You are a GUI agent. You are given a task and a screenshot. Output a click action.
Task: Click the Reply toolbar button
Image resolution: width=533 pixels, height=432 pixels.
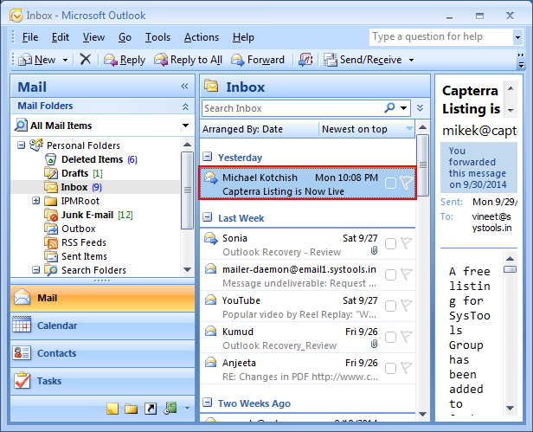(125, 60)
